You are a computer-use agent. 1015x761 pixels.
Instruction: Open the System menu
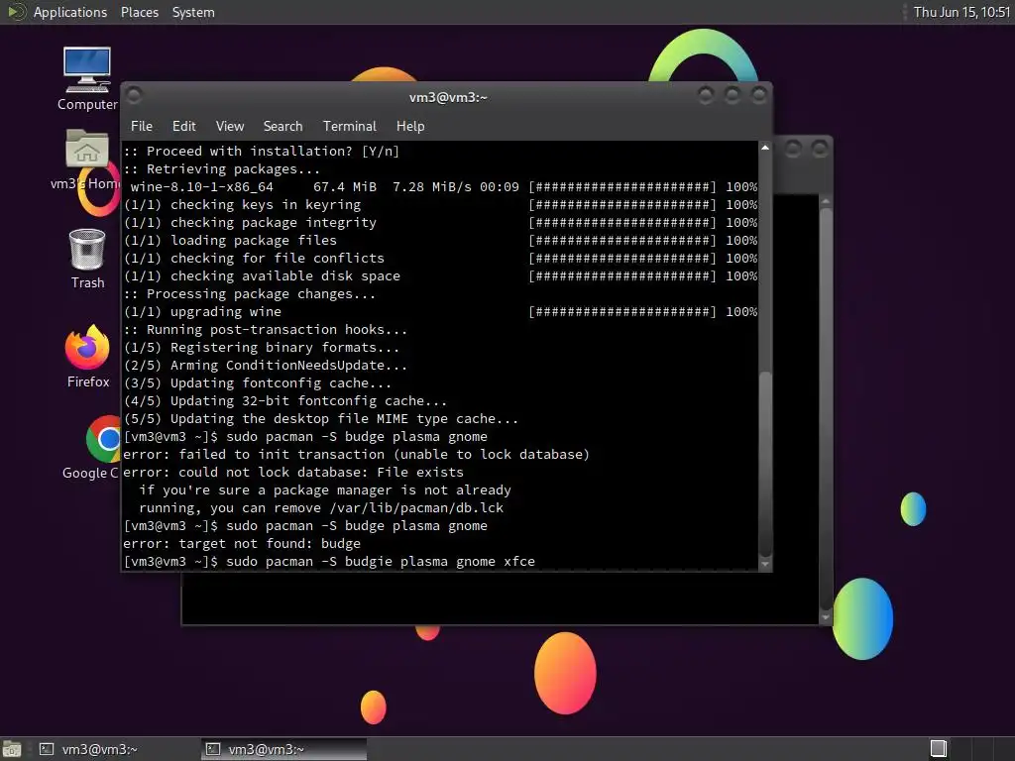(193, 12)
